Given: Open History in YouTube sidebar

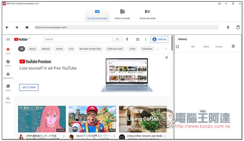Looking at the screenshot, I should point(8,100).
